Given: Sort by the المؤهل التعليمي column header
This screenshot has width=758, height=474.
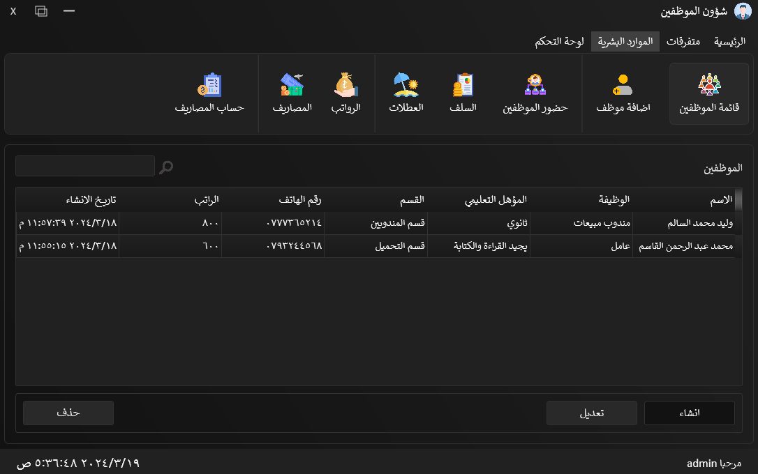Looking at the screenshot, I should 479,200.
